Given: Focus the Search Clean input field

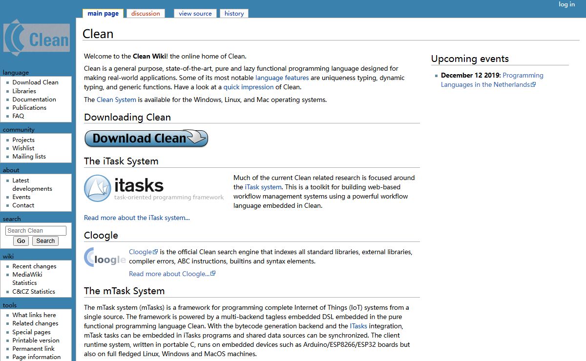Looking at the screenshot, I should coord(36,231).
